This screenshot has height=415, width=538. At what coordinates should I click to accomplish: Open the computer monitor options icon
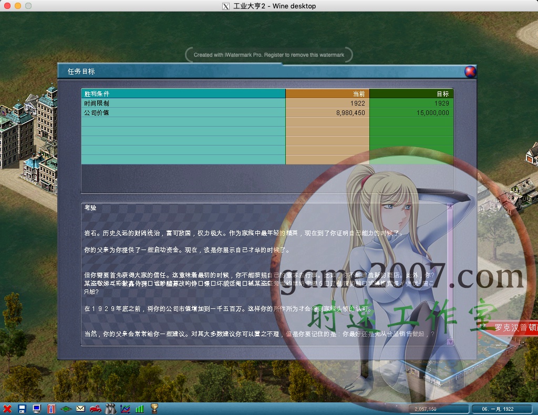tap(37, 409)
